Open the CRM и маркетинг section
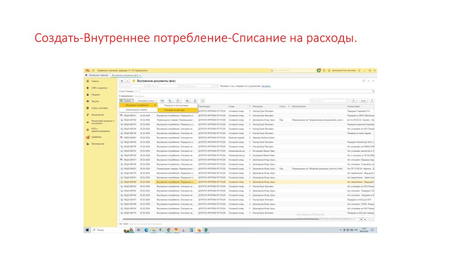The image size is (461, 258). pos(99,88)
